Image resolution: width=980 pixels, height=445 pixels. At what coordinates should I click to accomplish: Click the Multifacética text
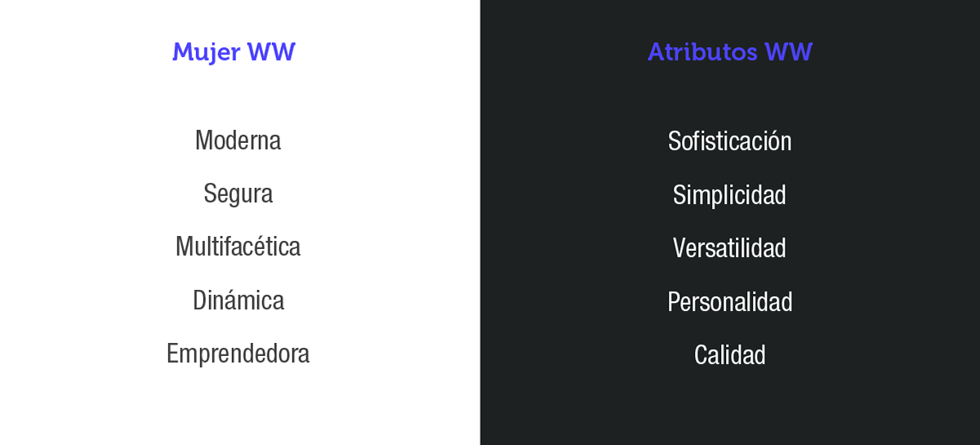238,247
